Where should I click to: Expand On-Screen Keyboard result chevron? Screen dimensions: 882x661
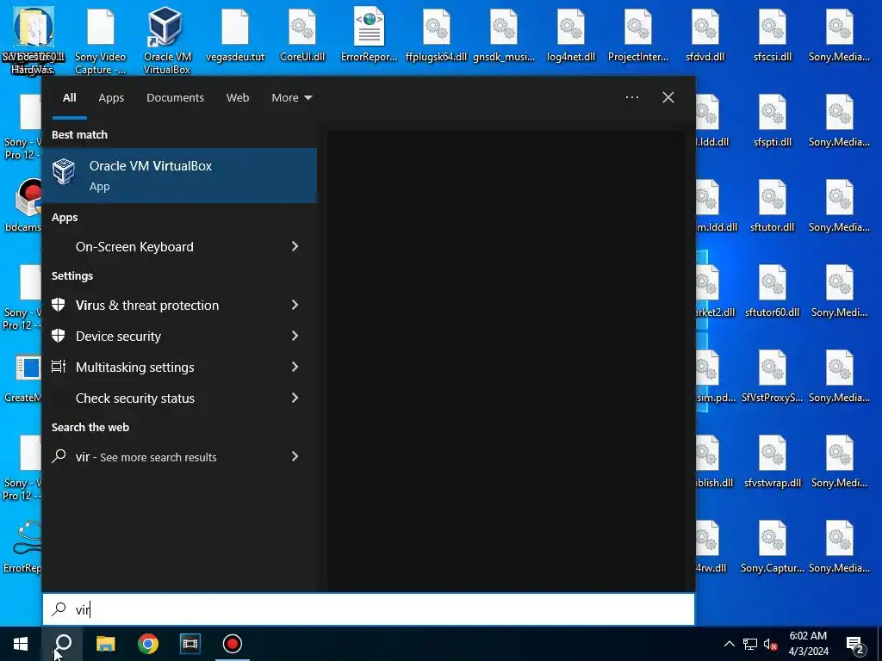pyautogui.click(x=295, y=246)
